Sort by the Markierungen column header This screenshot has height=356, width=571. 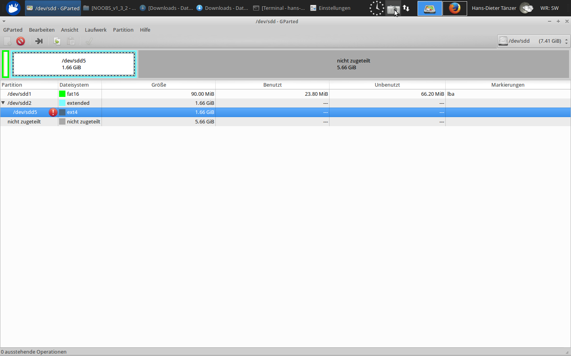tap(508, 85)
